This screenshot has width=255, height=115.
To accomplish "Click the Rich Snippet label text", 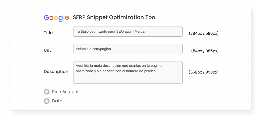I will [65, 92].
